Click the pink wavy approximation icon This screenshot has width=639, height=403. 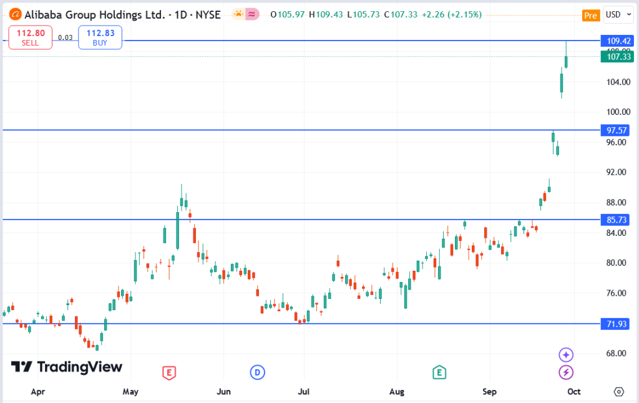coord(252,14)
